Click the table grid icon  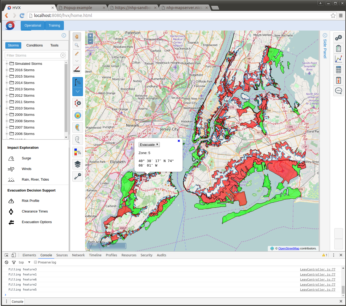pyautogui.click(x=338, y=70)
